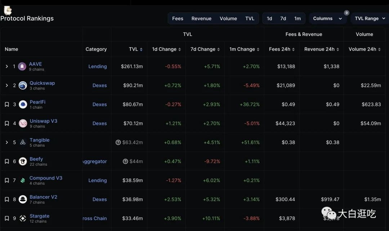
Task: Click the $22.59m volume value
Action: pos(371,86)
